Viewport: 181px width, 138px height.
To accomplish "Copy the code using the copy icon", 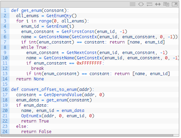I will point(166,4).
